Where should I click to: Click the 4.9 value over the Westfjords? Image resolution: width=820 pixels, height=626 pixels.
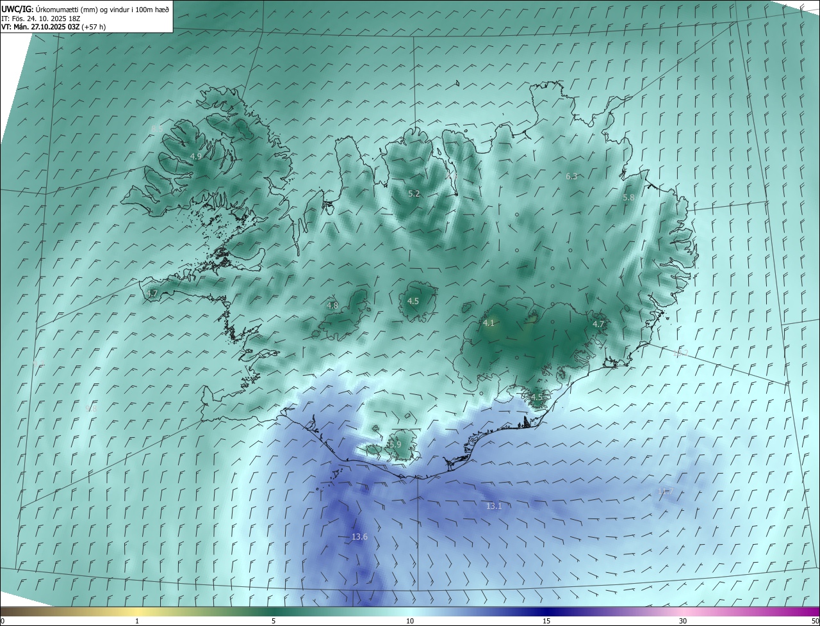click(x=196, y=156)
